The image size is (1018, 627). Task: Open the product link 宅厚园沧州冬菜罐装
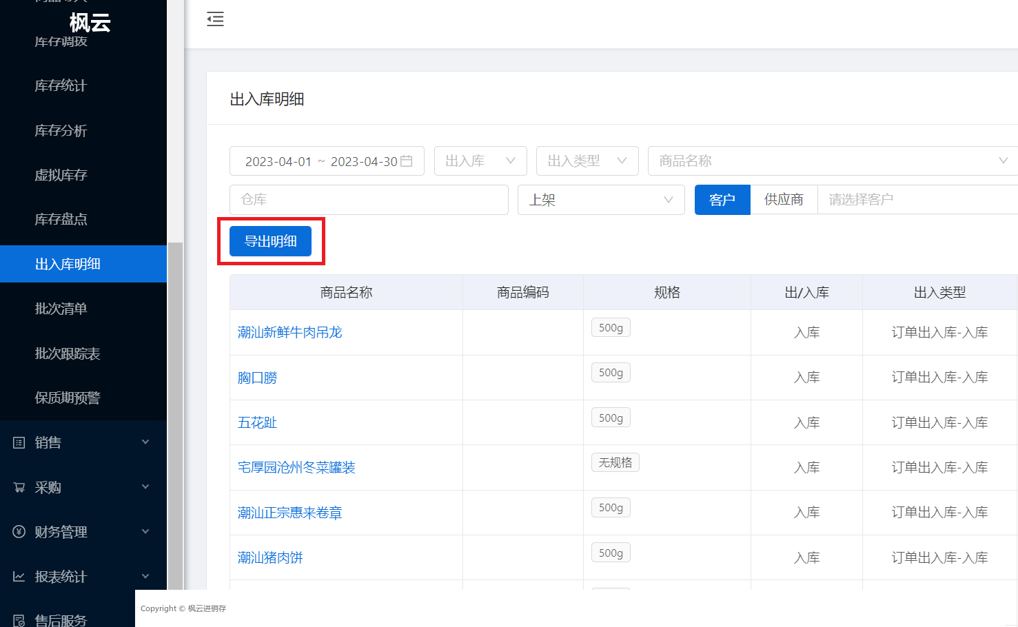296,468
